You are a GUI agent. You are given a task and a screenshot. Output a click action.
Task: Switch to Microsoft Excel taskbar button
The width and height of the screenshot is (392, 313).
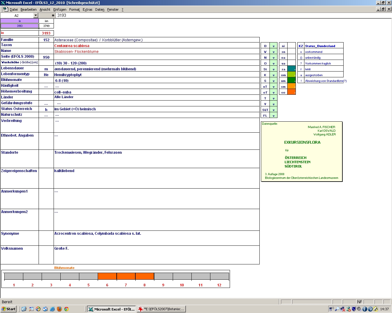[x=111, y=309]
